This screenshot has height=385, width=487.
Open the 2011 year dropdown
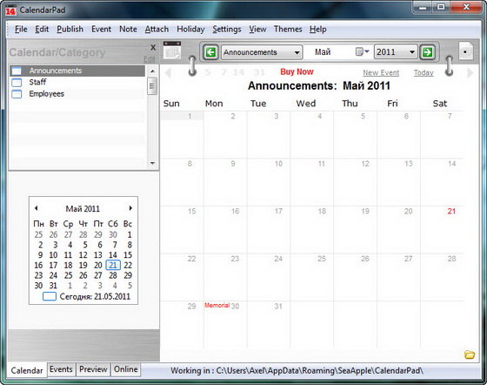point(412,52)
